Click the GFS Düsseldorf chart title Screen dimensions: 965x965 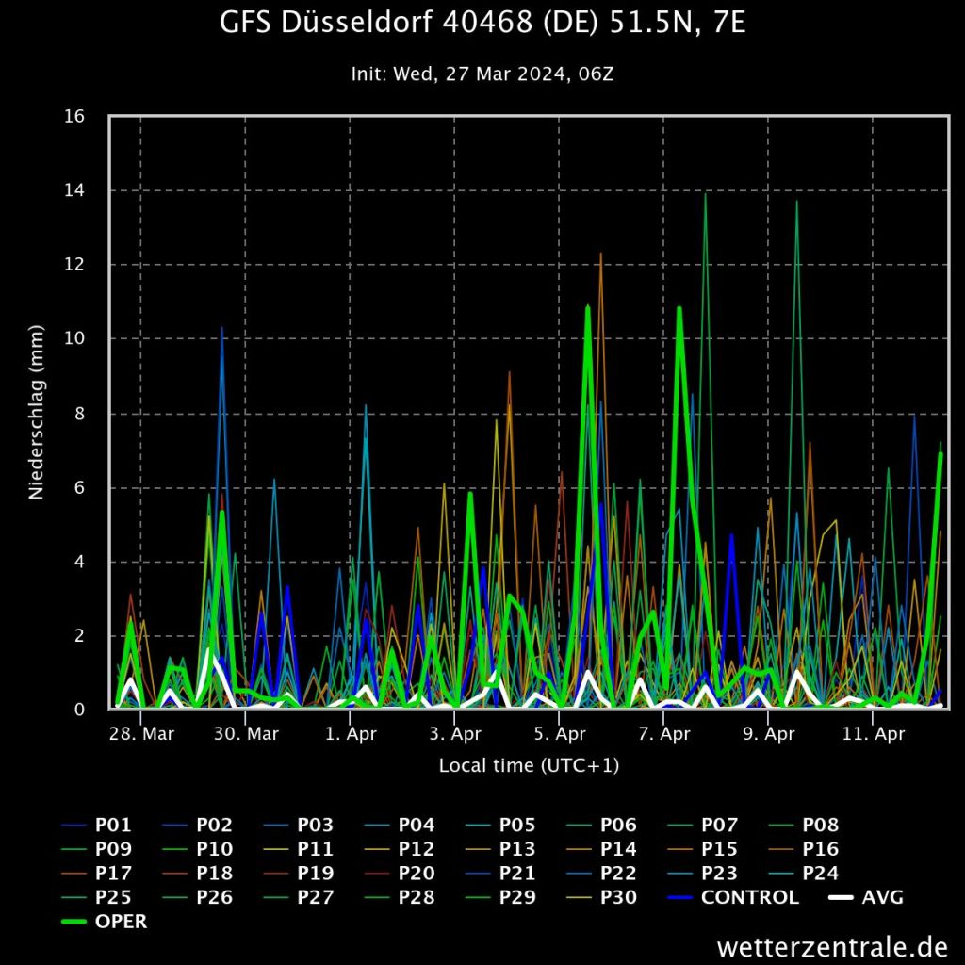[482, 24]
